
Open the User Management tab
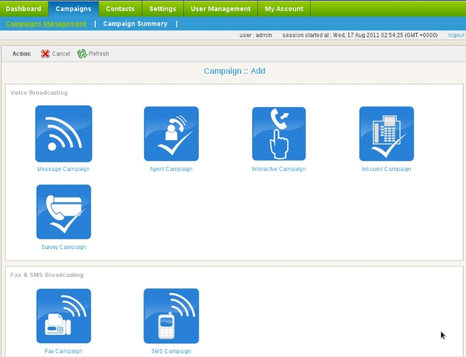tap(221, 9)
